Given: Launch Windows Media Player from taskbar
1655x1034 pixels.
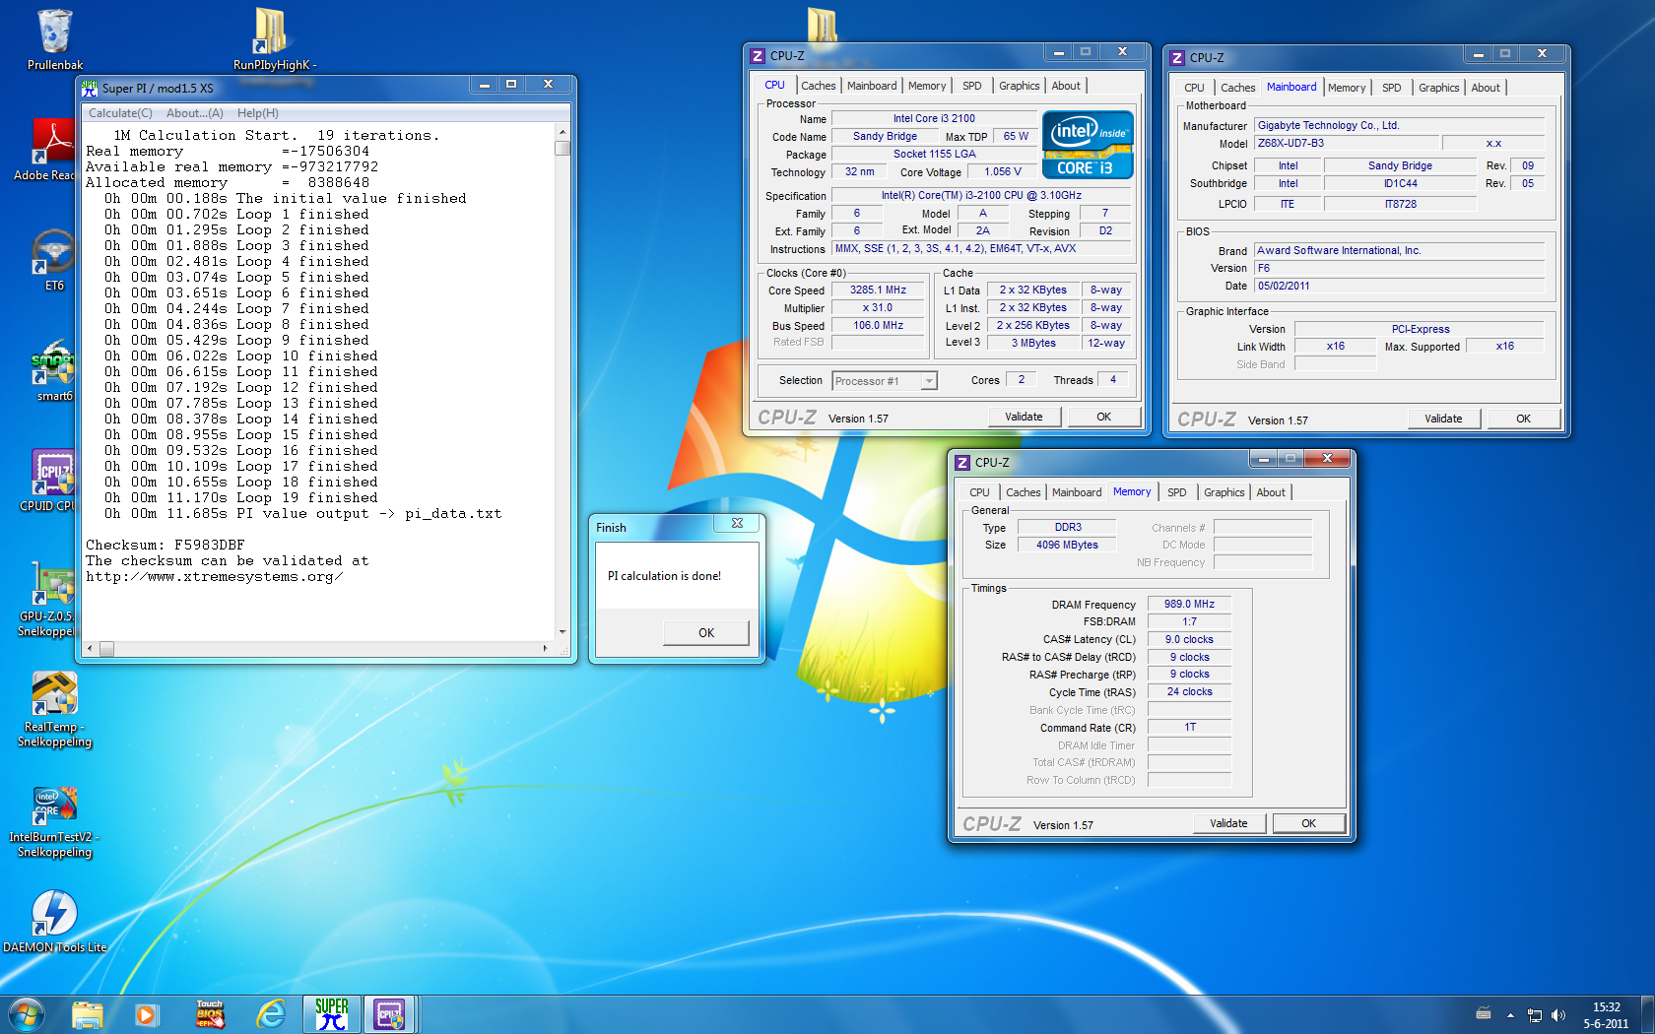Looking at the screenshot, I should pos(147,1014).
